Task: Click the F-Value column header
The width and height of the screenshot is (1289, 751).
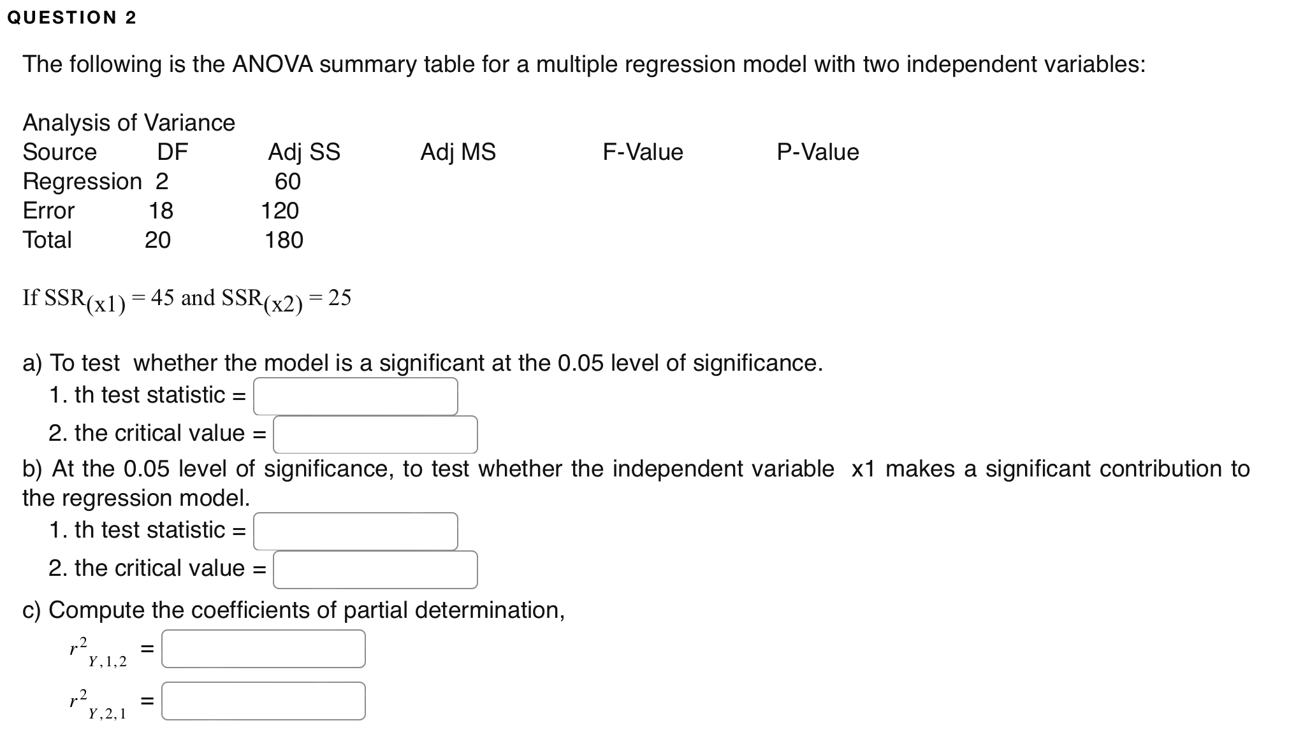Action: (642, 152)
